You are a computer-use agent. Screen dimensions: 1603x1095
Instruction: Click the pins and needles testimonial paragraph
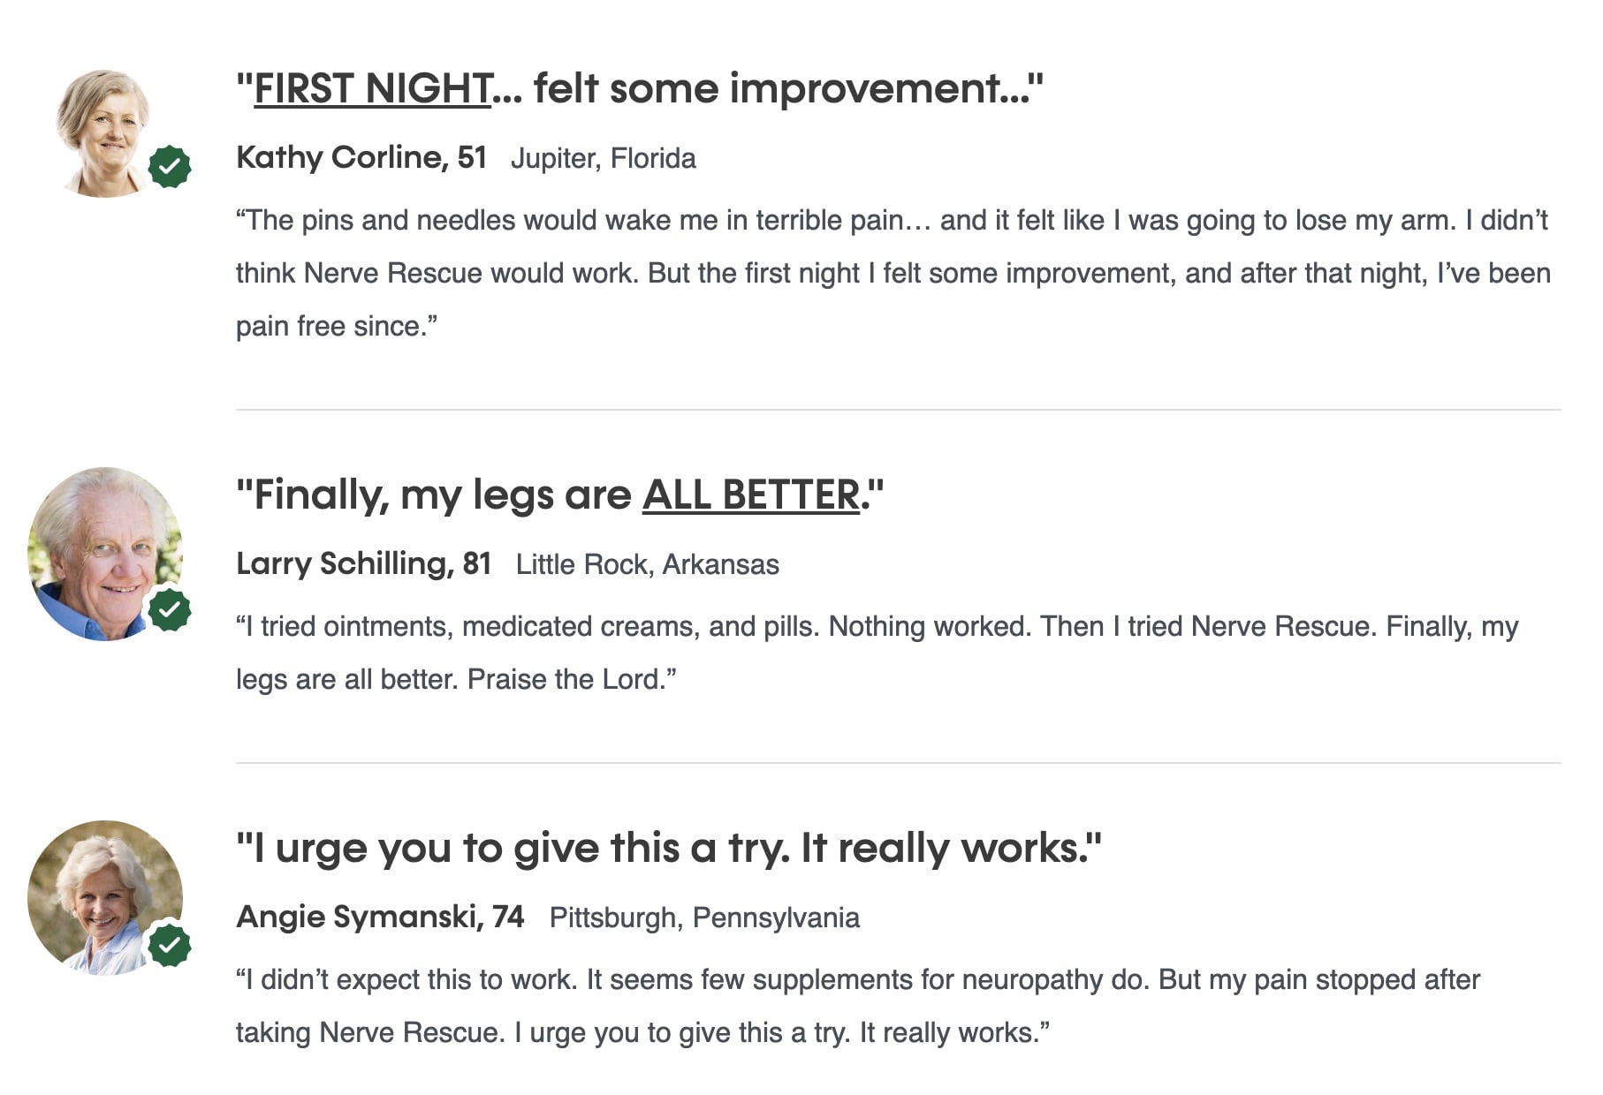[x=893, y=273]
